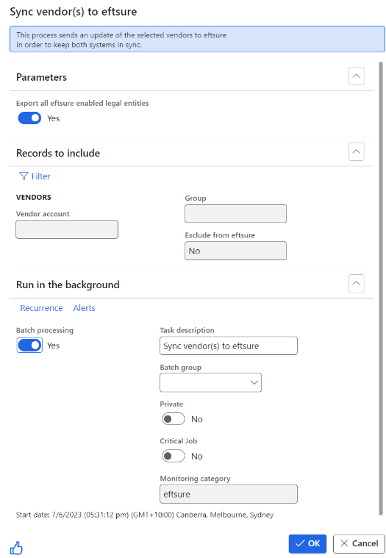Collapse the Run in the background section
The width and height of the screenshot is (386, 558).
(x=356, y=284)
